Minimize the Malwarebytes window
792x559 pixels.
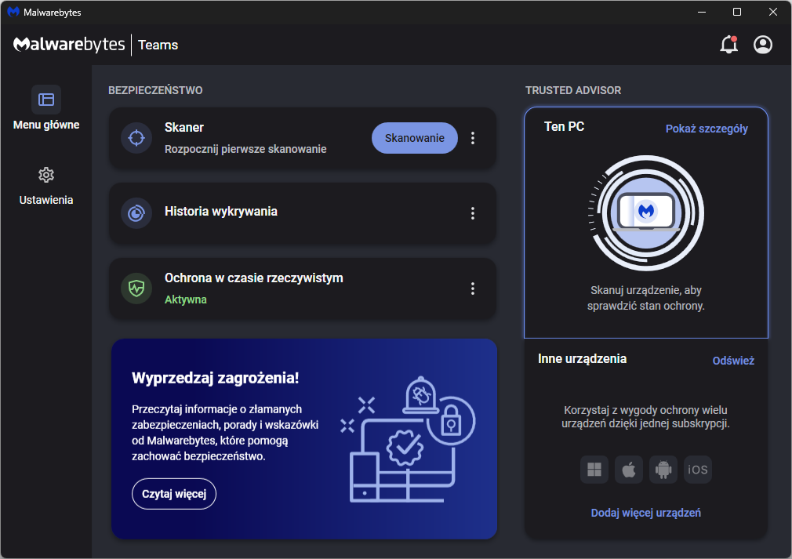tap(702, 12)
